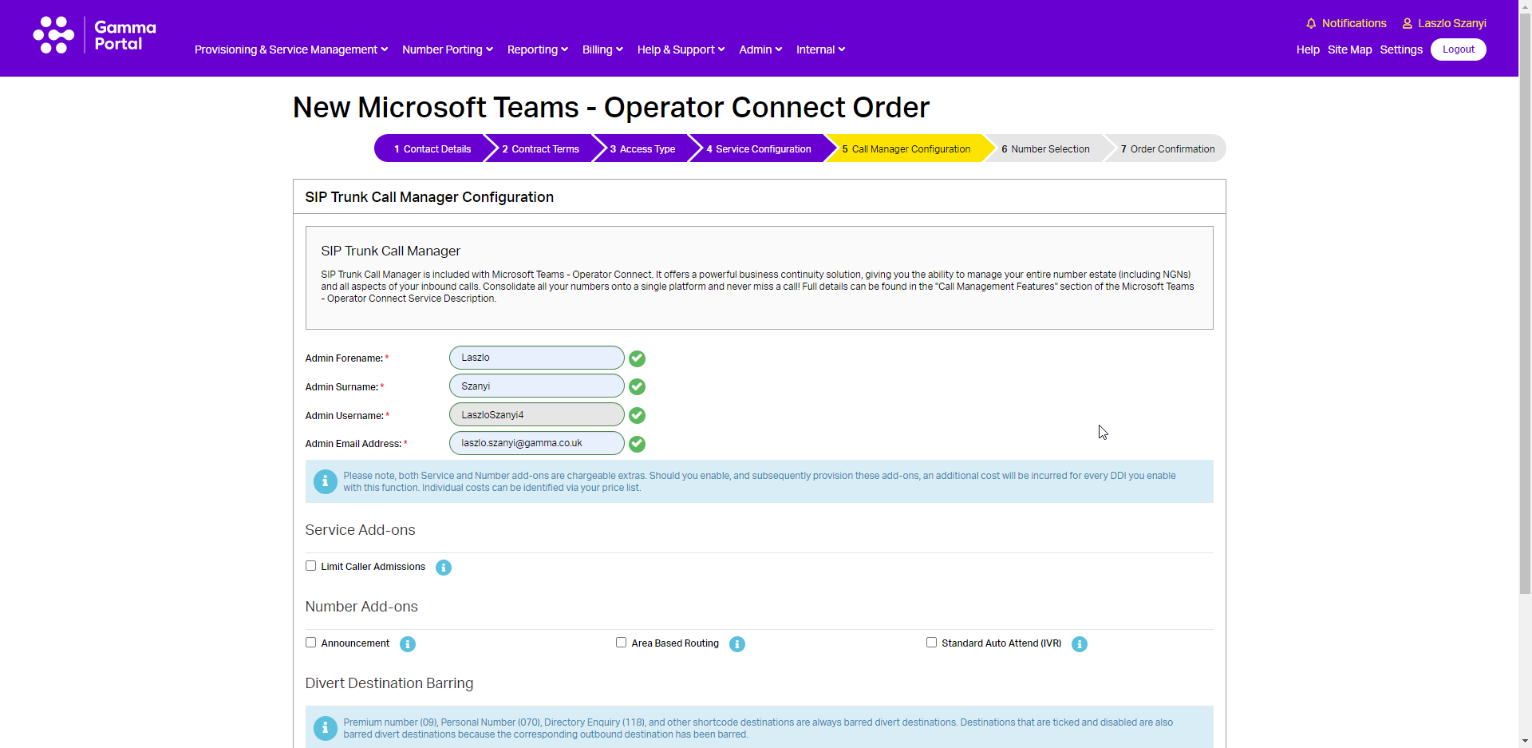Click the Admin Username input field
The width and height of the screenshot is (1532, 748).
click(x=537, y=415)
